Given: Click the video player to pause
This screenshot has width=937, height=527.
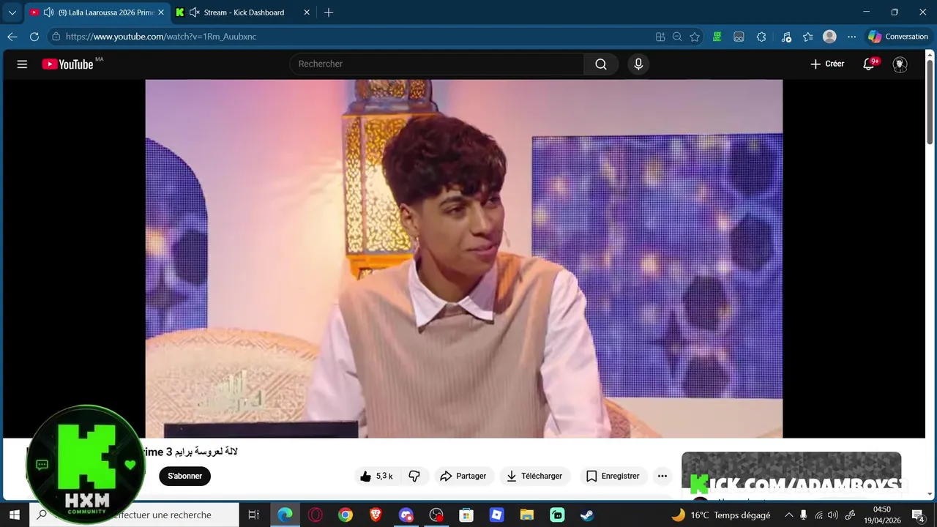Looking at the screenshot, I should point(463,258).
